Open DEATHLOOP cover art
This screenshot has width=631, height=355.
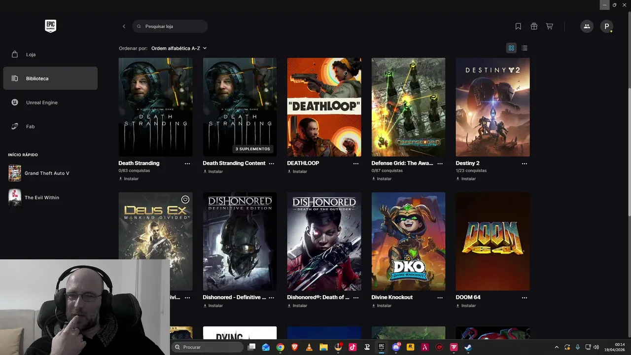click(324, 107)
